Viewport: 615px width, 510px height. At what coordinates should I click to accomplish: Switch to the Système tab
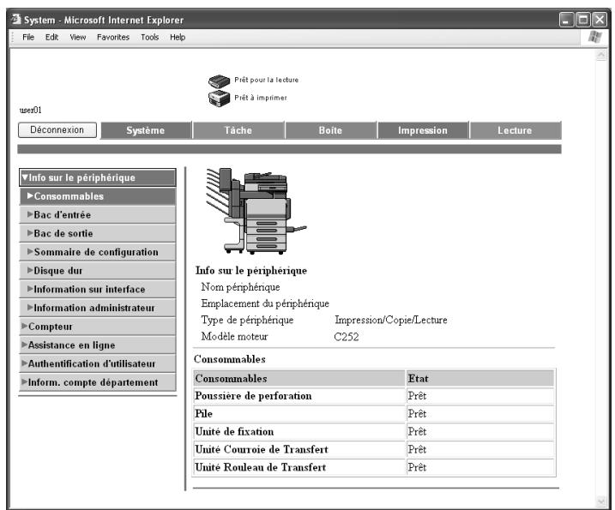pos(146,130)
